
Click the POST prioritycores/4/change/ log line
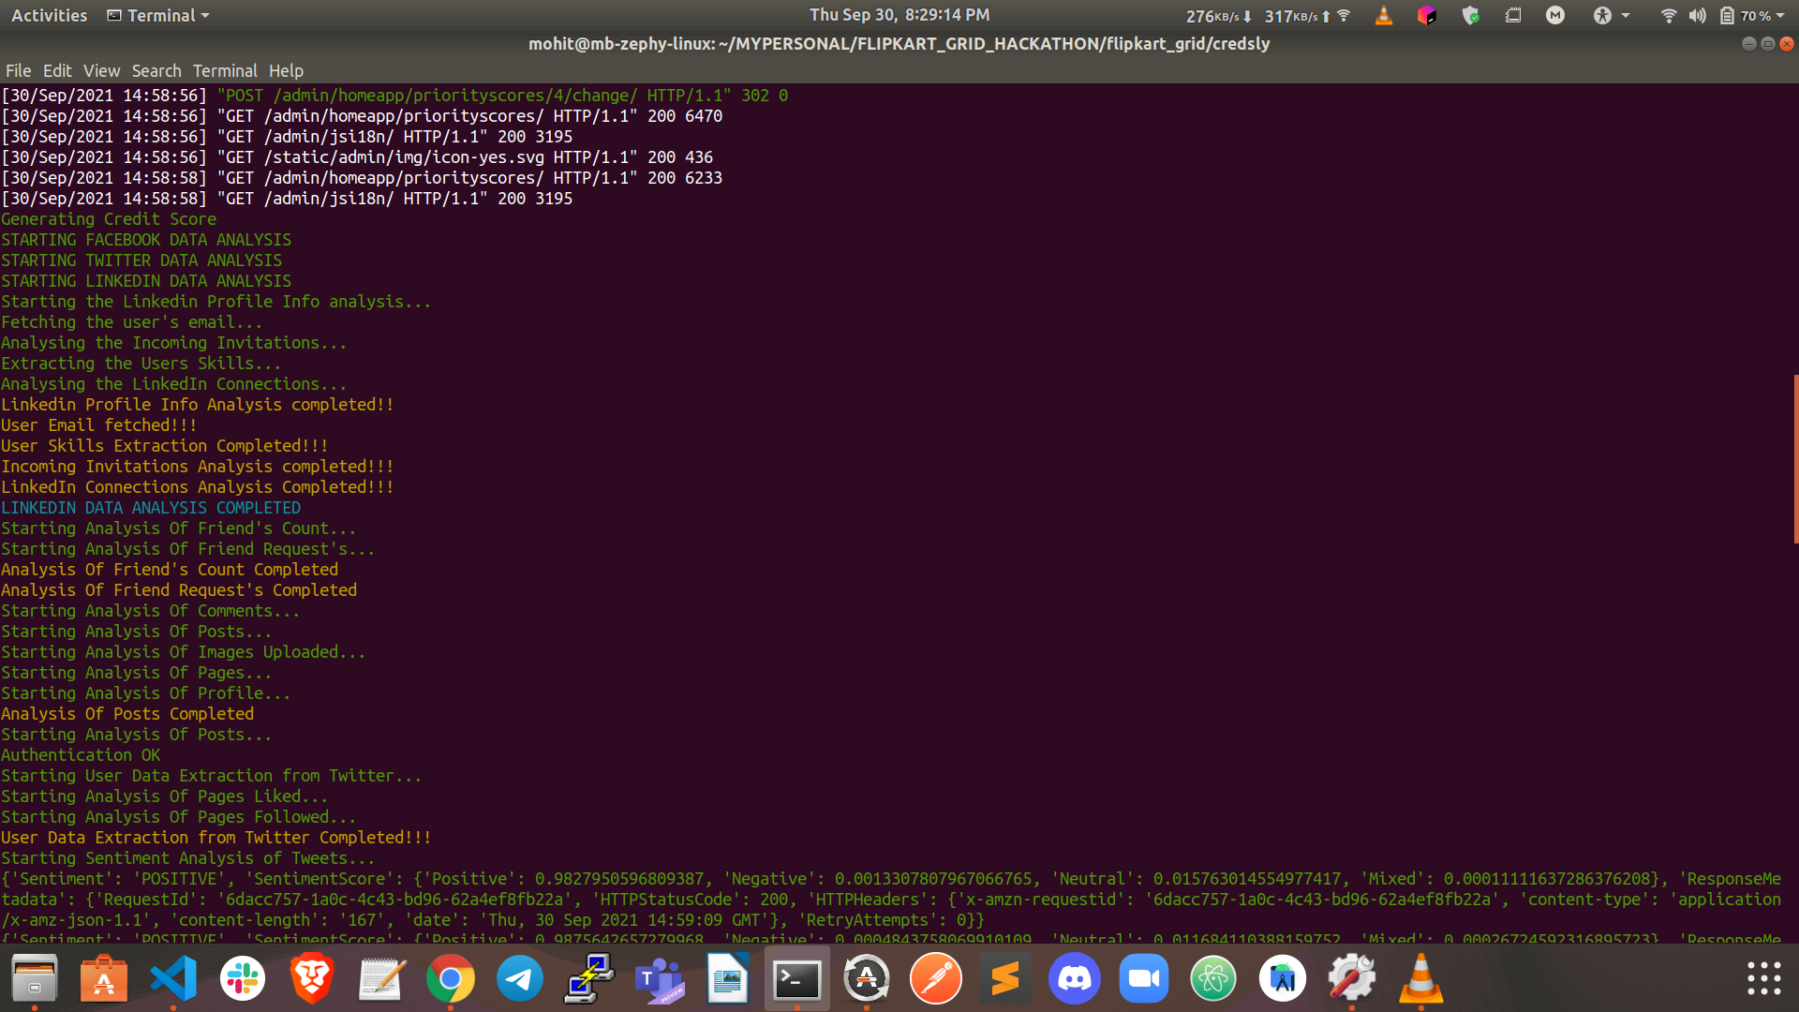394,96
